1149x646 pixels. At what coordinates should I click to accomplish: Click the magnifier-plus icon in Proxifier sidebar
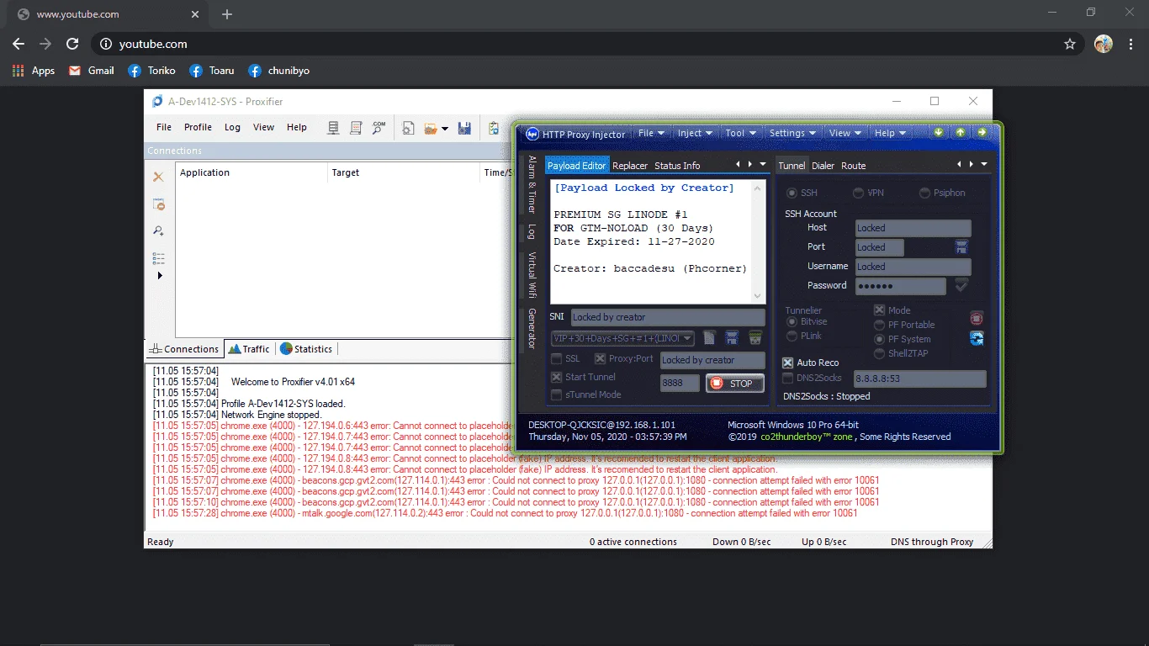point(158,231)
